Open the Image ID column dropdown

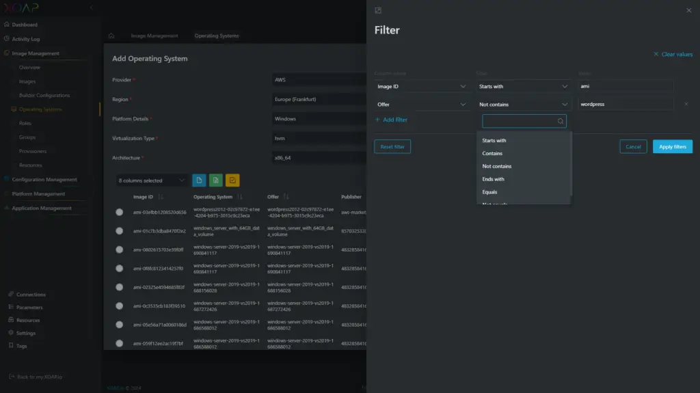[421, 87]
